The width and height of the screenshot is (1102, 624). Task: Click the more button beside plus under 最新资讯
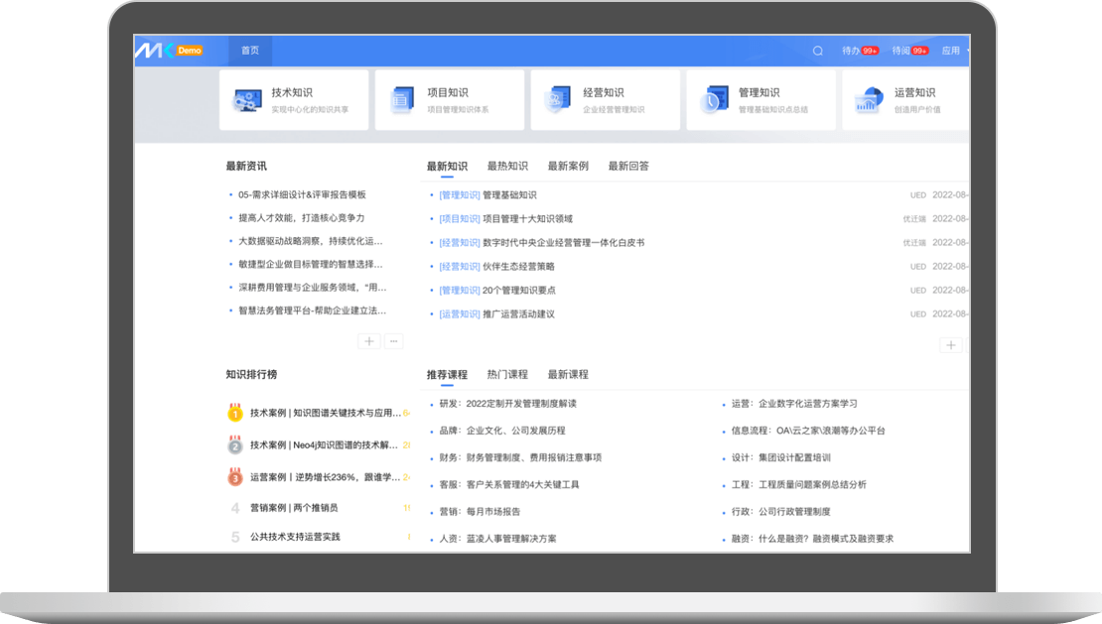click(x=393, y=341)
